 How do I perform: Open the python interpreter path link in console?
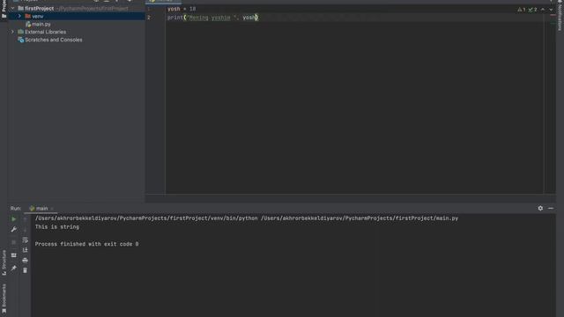[x=146, y=218]
